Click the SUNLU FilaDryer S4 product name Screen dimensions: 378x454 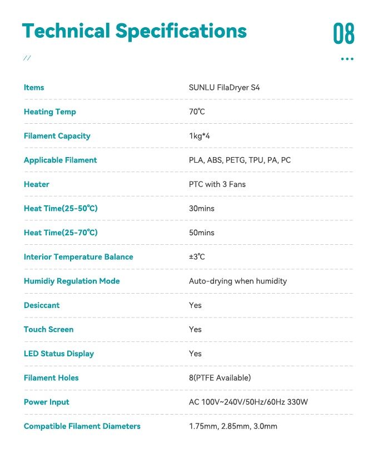click(x=224, y=88)
